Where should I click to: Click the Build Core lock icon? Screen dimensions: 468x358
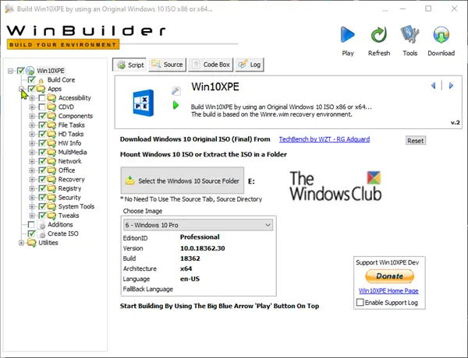coord(41,80)
